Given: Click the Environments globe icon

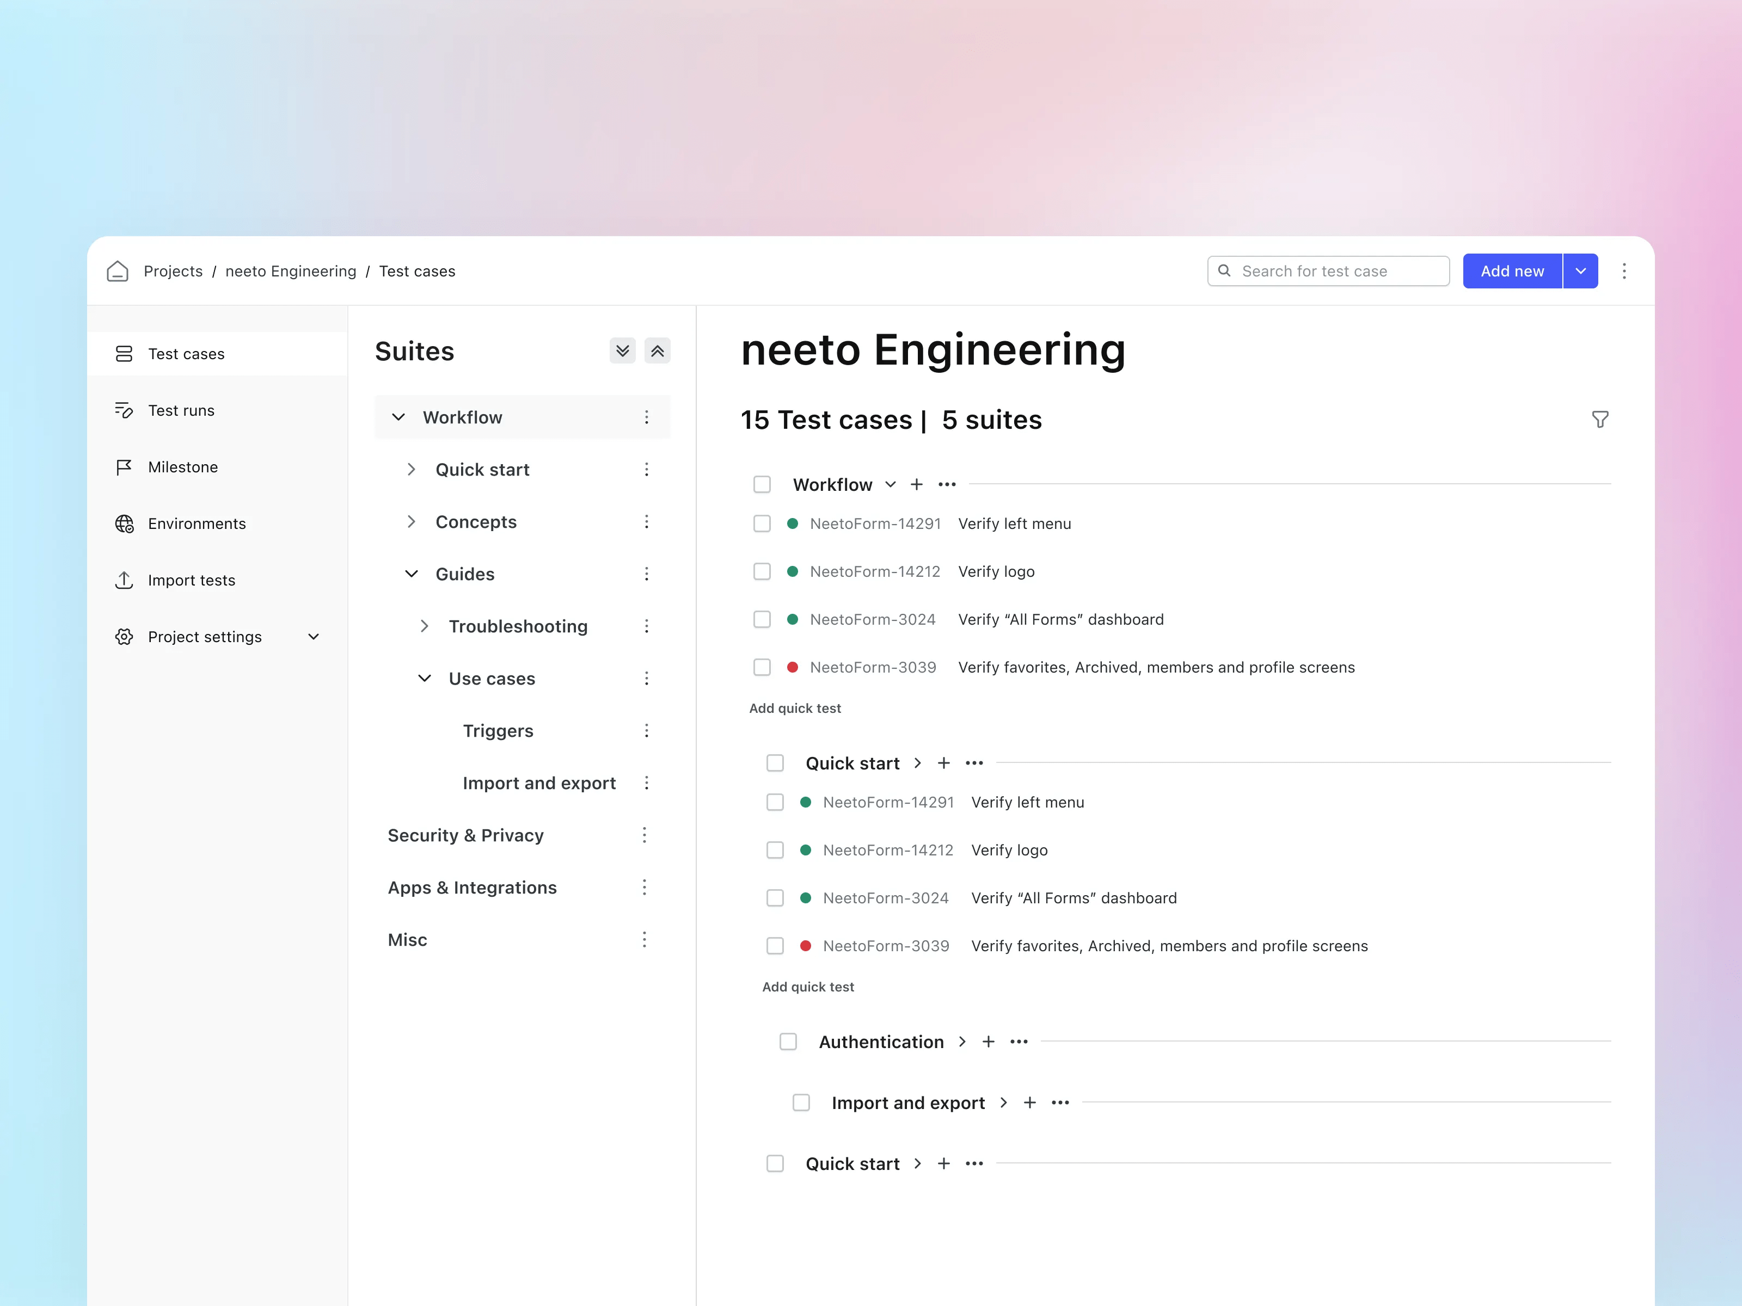Looking at the screenshot, I should coord(125,523).
